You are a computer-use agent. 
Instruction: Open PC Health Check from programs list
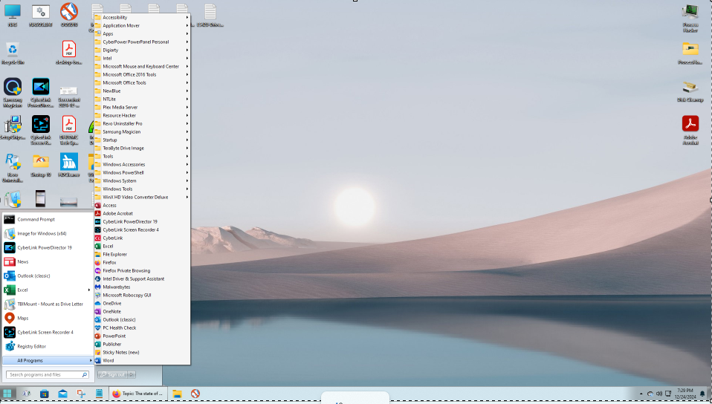pos(142,328)
